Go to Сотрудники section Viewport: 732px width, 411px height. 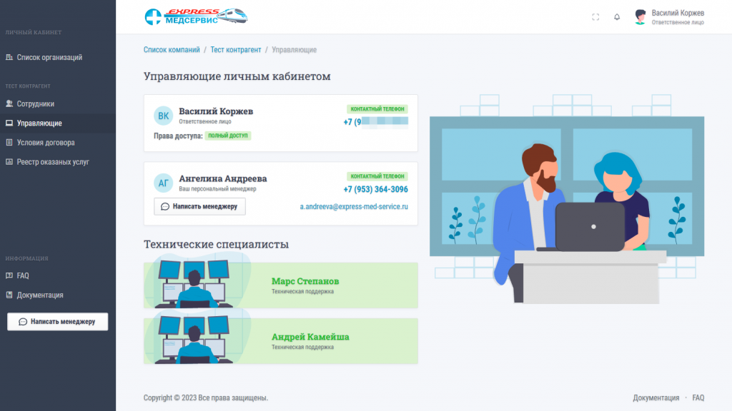(36, 104)
